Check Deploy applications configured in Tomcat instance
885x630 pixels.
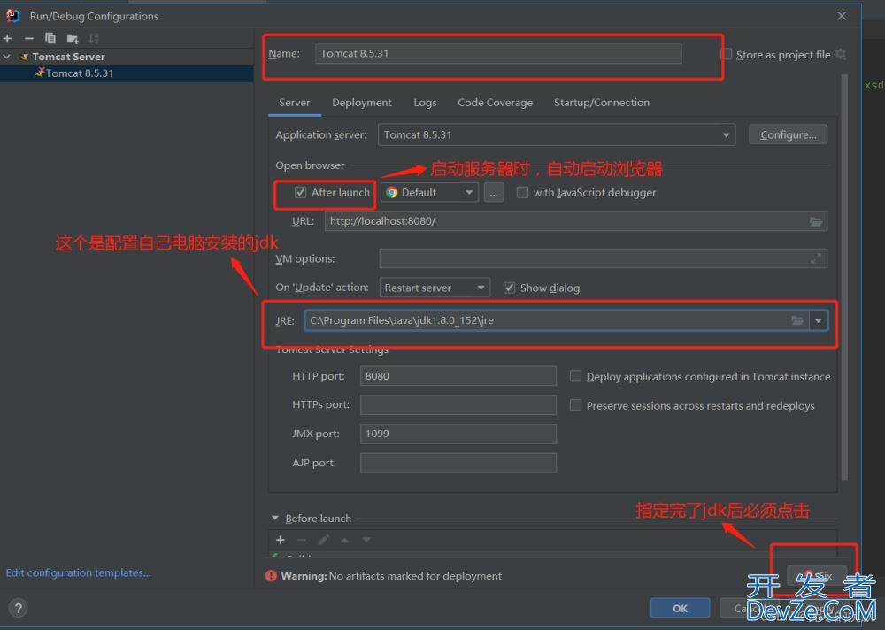click(x=575, y=376)
